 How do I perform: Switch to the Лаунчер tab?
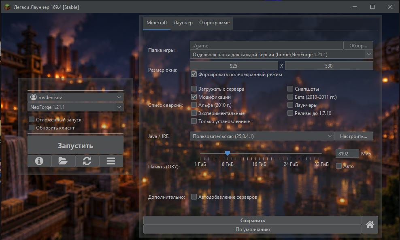[183, 23]
